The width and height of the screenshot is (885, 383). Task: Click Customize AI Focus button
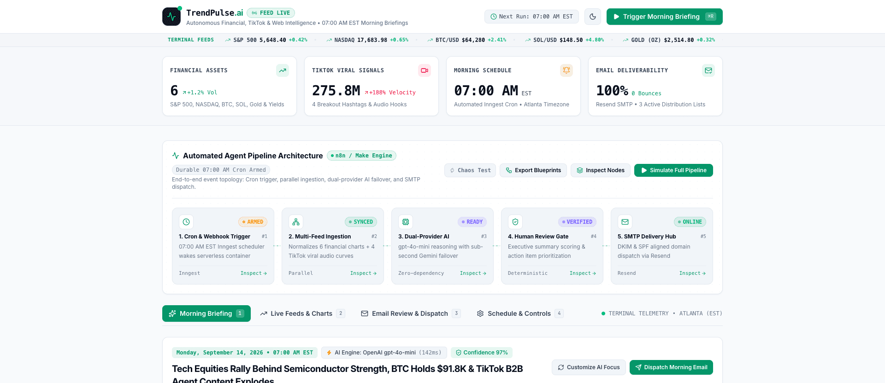click(x=589, y=367)
